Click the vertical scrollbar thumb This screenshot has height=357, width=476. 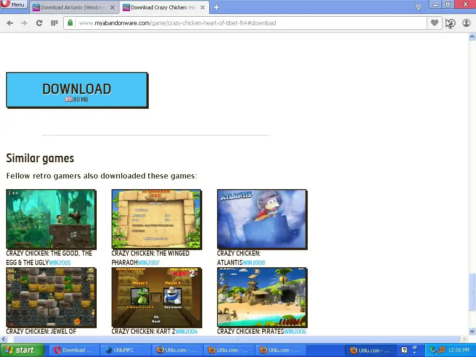[472, 292]
